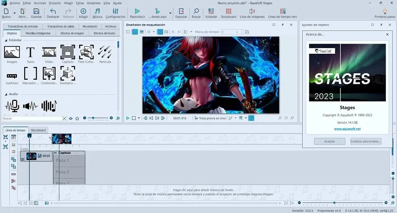Screen dimensions: 397x213
Task: Click the toolbox icon size slider
Action: coord(98,118)
